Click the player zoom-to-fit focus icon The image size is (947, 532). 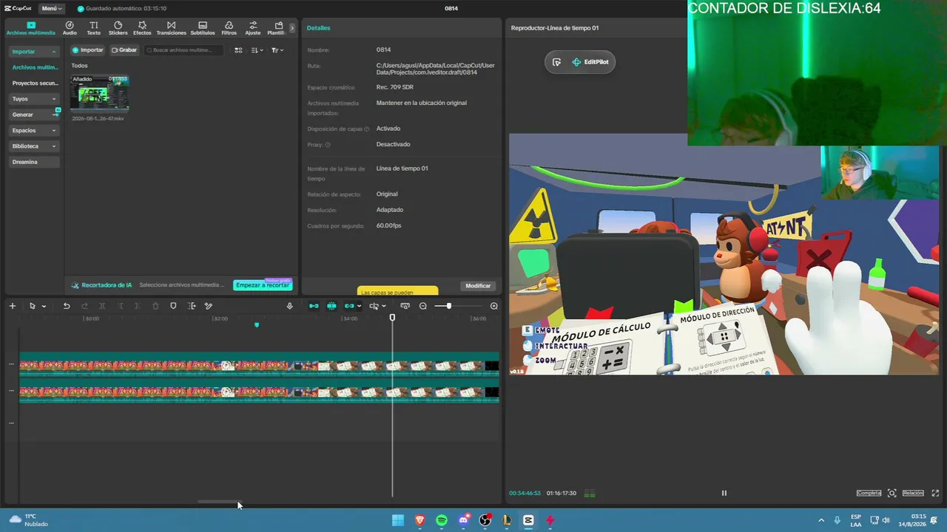[x=892, y=493]
